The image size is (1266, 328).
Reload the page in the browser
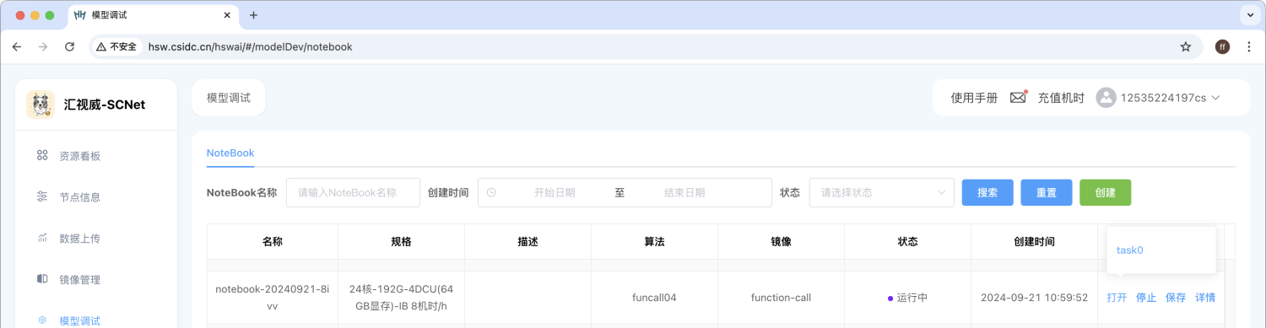70,46
